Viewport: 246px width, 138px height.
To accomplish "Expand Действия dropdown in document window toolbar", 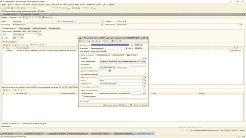I will [13, 17].
